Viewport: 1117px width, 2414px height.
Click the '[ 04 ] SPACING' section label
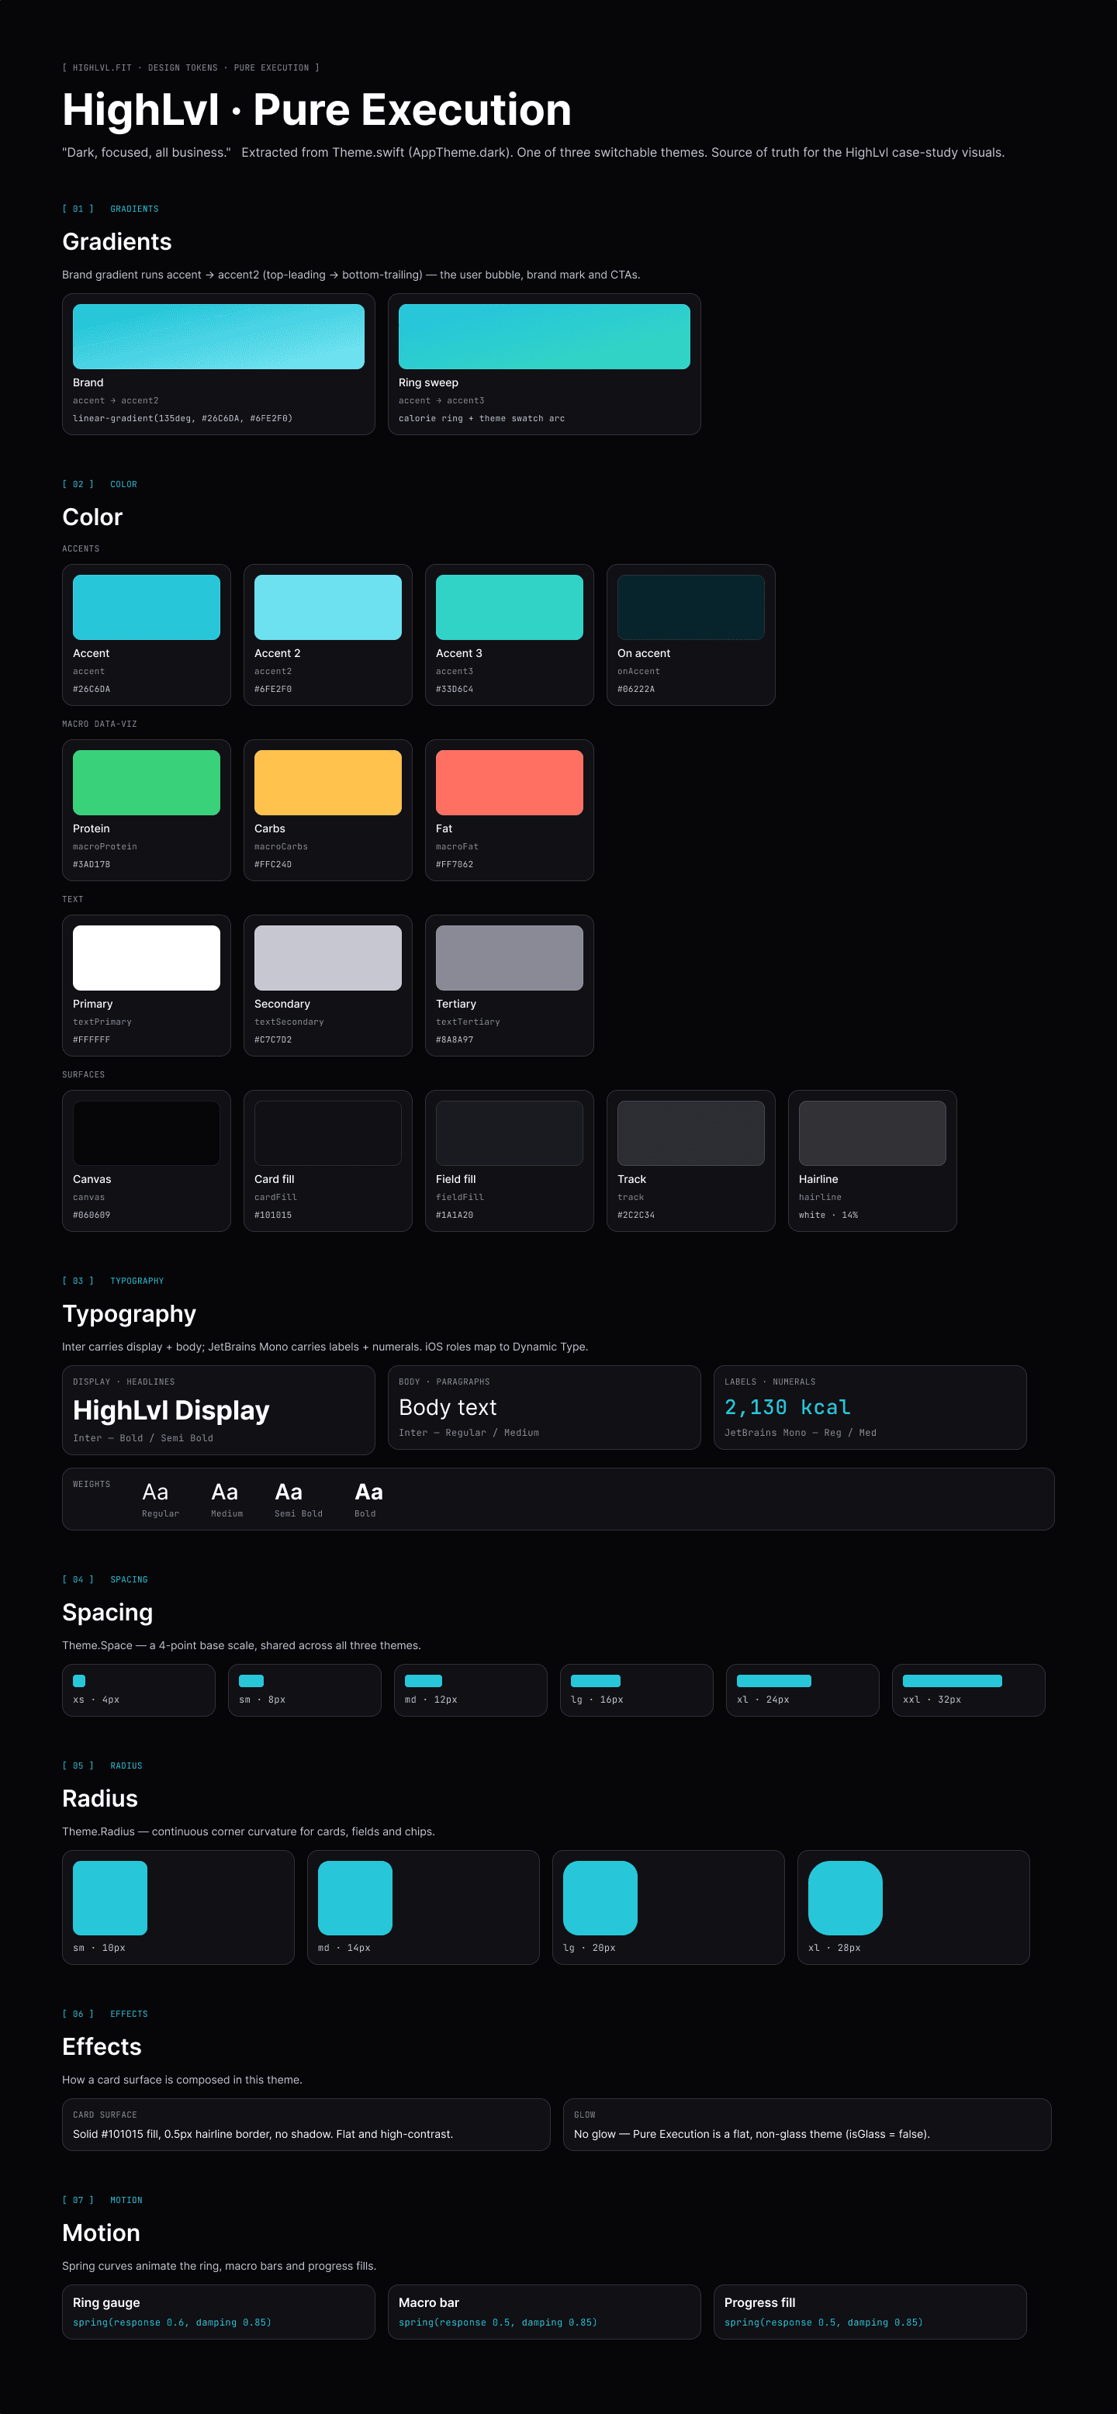click(105, 1580)
